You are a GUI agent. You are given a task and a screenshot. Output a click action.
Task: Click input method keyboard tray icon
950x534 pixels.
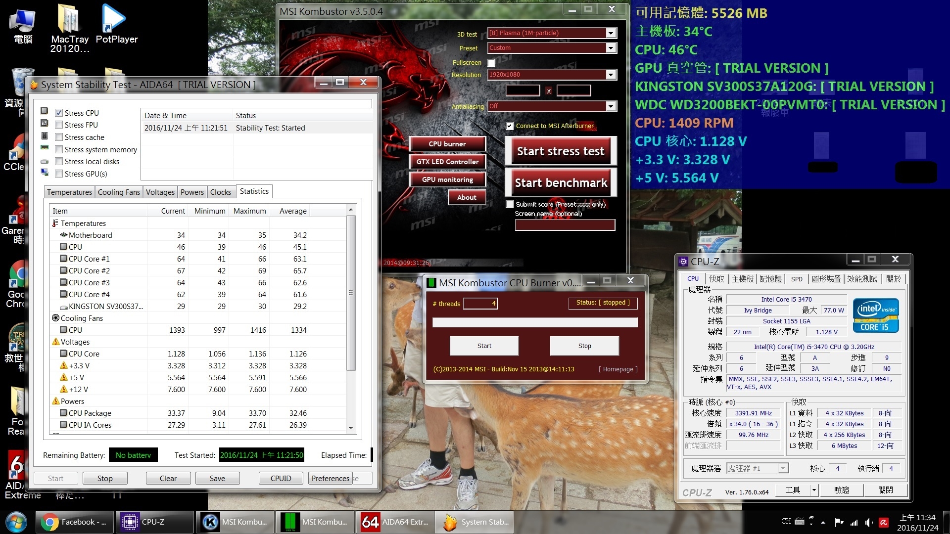tap(800, 521)
